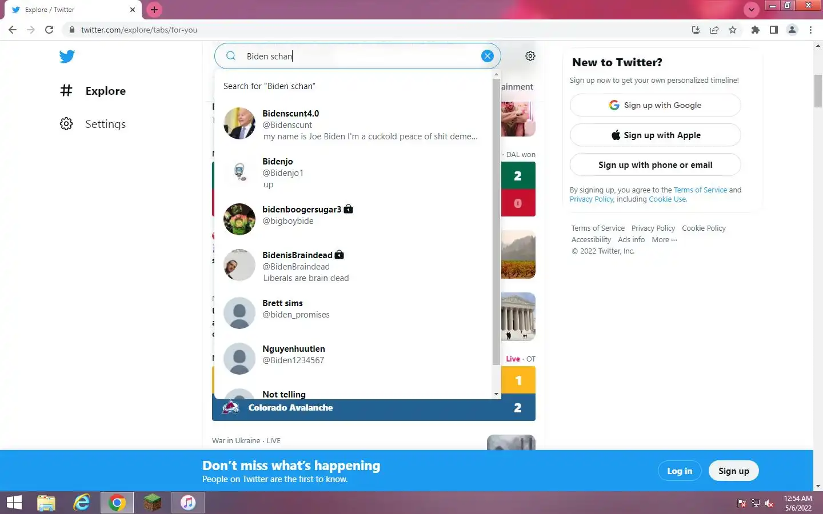The image size is (823, 514).
Task: Open Ads info footer link
Action: [x=631, y=240]
